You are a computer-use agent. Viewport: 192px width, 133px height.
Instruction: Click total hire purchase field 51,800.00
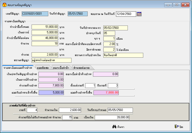45,27
